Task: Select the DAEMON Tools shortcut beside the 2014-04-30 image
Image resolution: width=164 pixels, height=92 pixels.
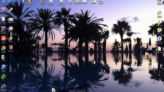Action: click(3, 20)
